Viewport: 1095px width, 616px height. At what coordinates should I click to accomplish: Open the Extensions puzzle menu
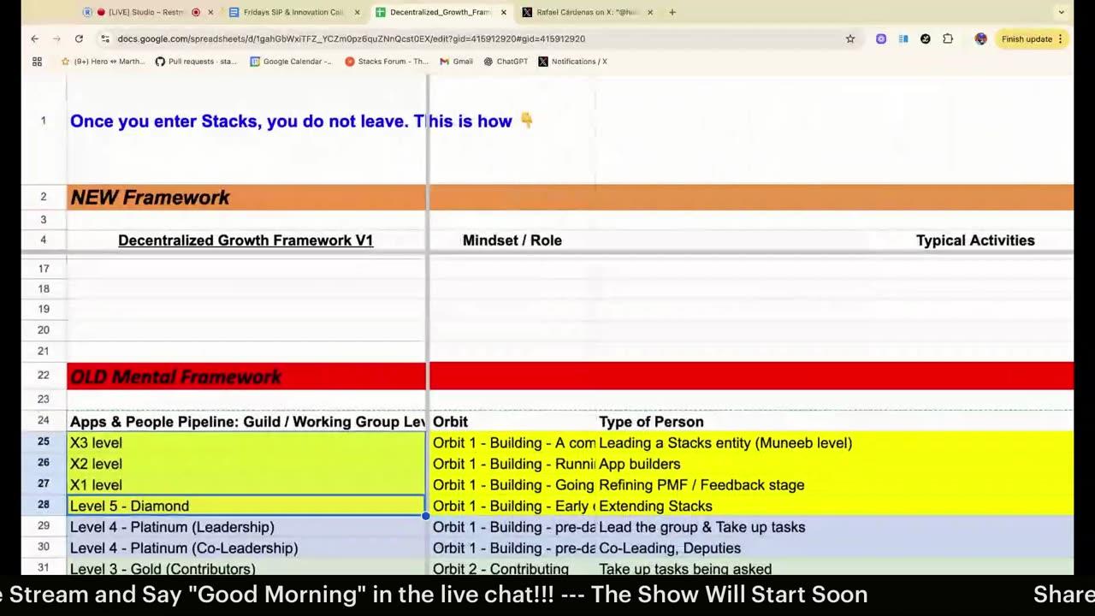click(948, 38)
